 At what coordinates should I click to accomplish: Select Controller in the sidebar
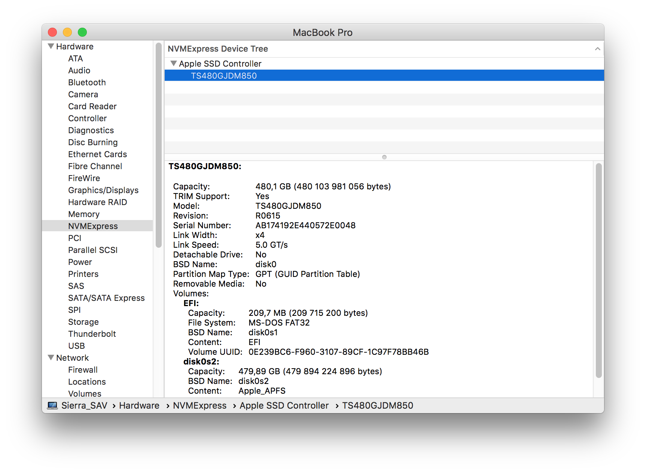click(x=88, y=119)
